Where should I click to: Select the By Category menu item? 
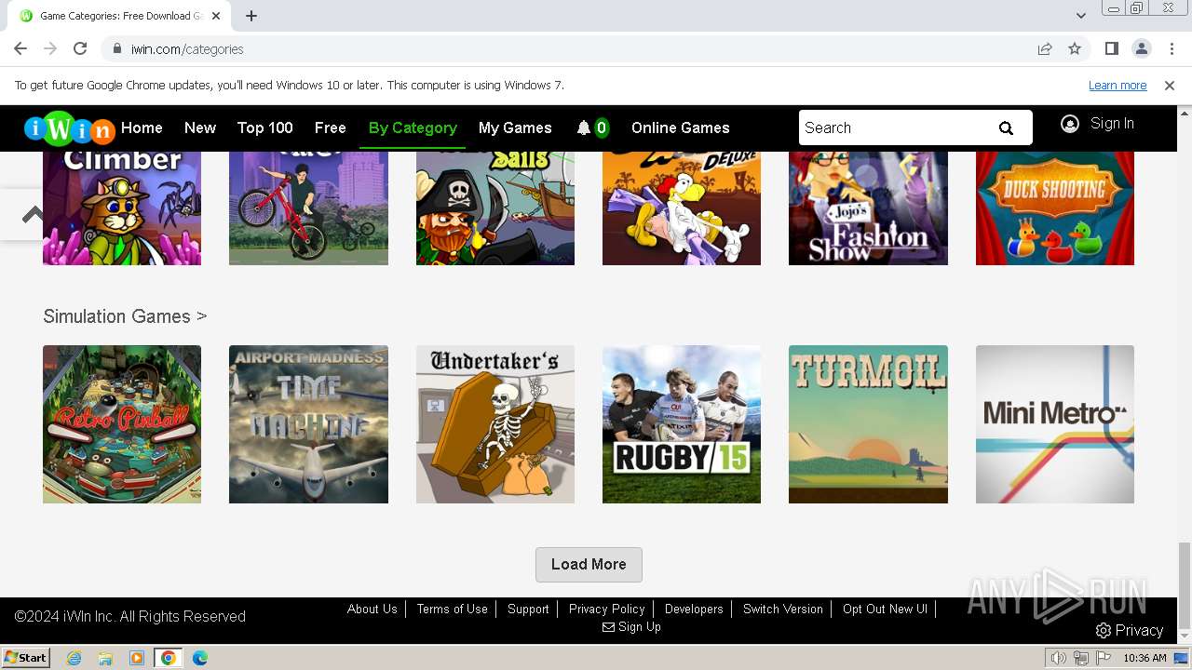click(x=413, y=128)
